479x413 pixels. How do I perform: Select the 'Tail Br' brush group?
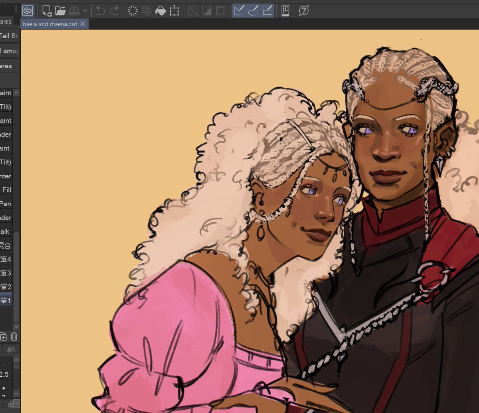click(9, 36)
